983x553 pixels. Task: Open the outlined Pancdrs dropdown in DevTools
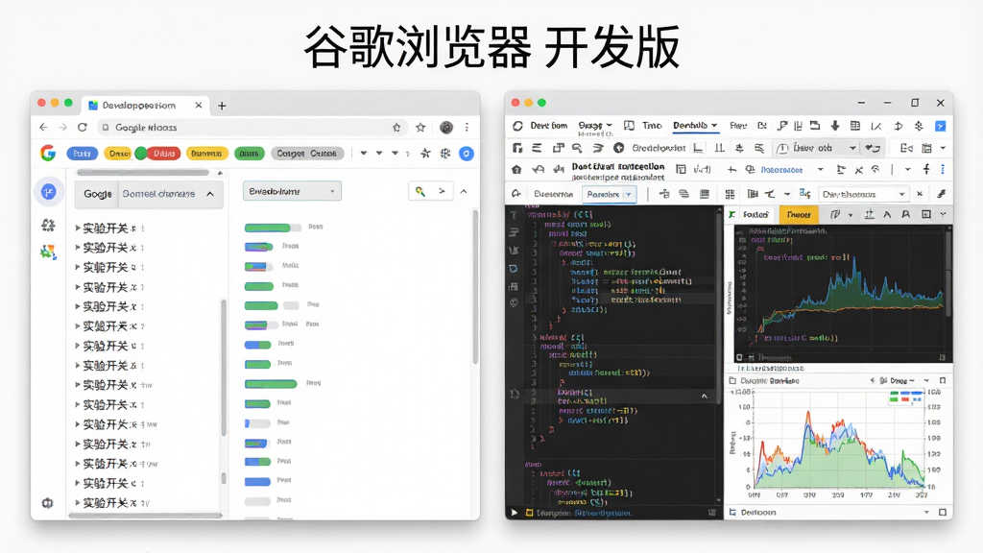pos(610,194)
